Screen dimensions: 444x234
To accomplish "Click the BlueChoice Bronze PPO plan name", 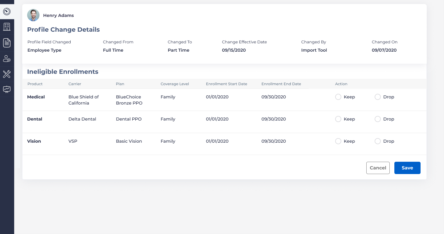I will (129, 101).
